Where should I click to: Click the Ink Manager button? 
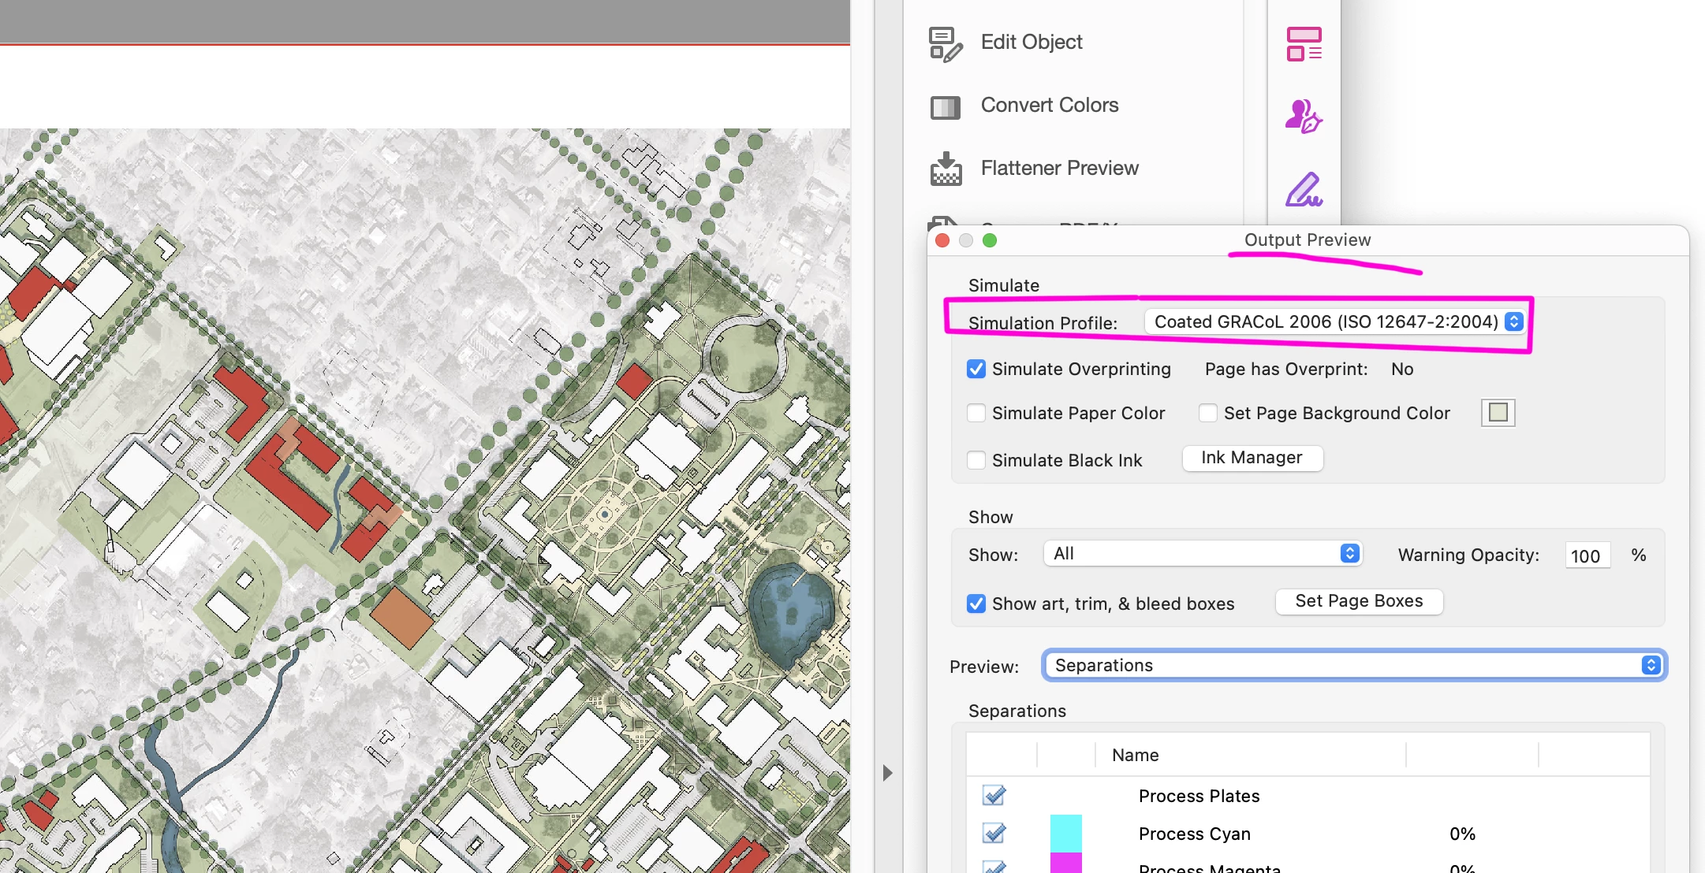tap(1252, 458)
